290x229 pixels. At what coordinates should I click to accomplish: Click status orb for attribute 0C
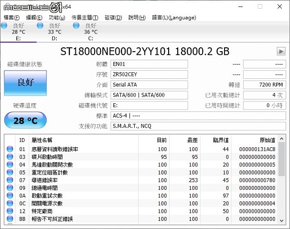pos(10,203)
